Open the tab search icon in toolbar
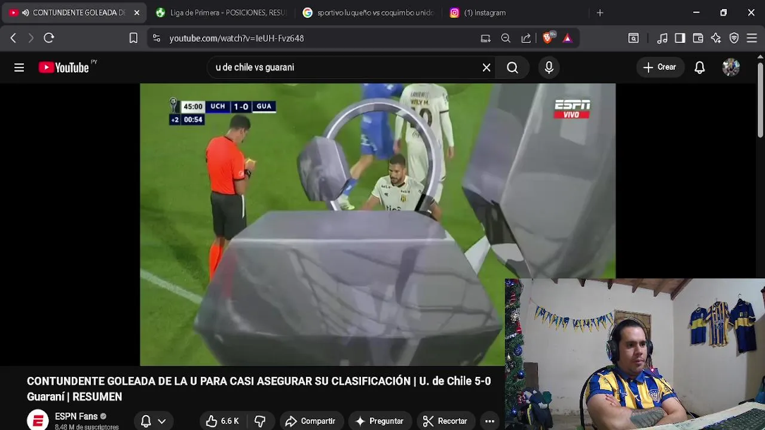Image resolution: width=765 pixels, height=430 pixels. click(634, 38)
